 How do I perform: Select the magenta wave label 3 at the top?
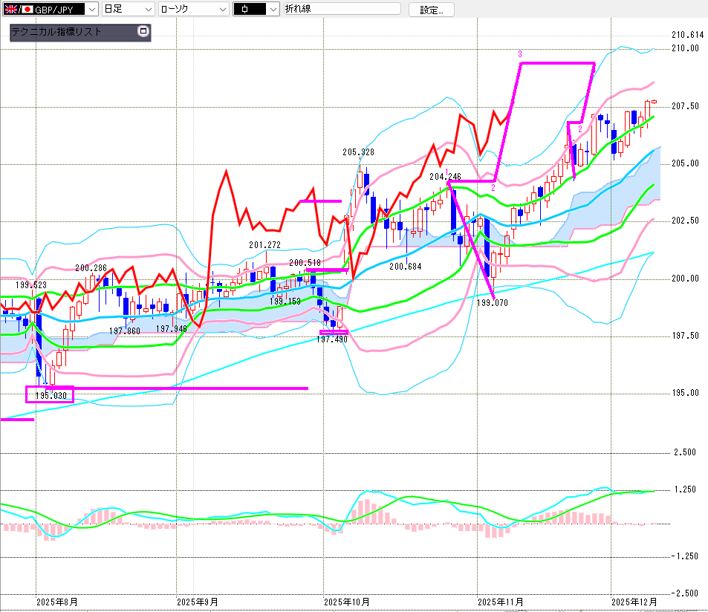pos(520,53)
